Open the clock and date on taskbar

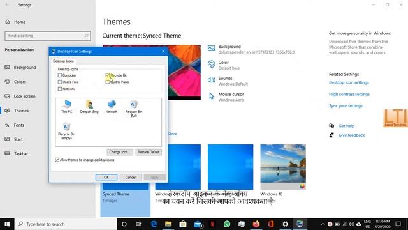382,224
